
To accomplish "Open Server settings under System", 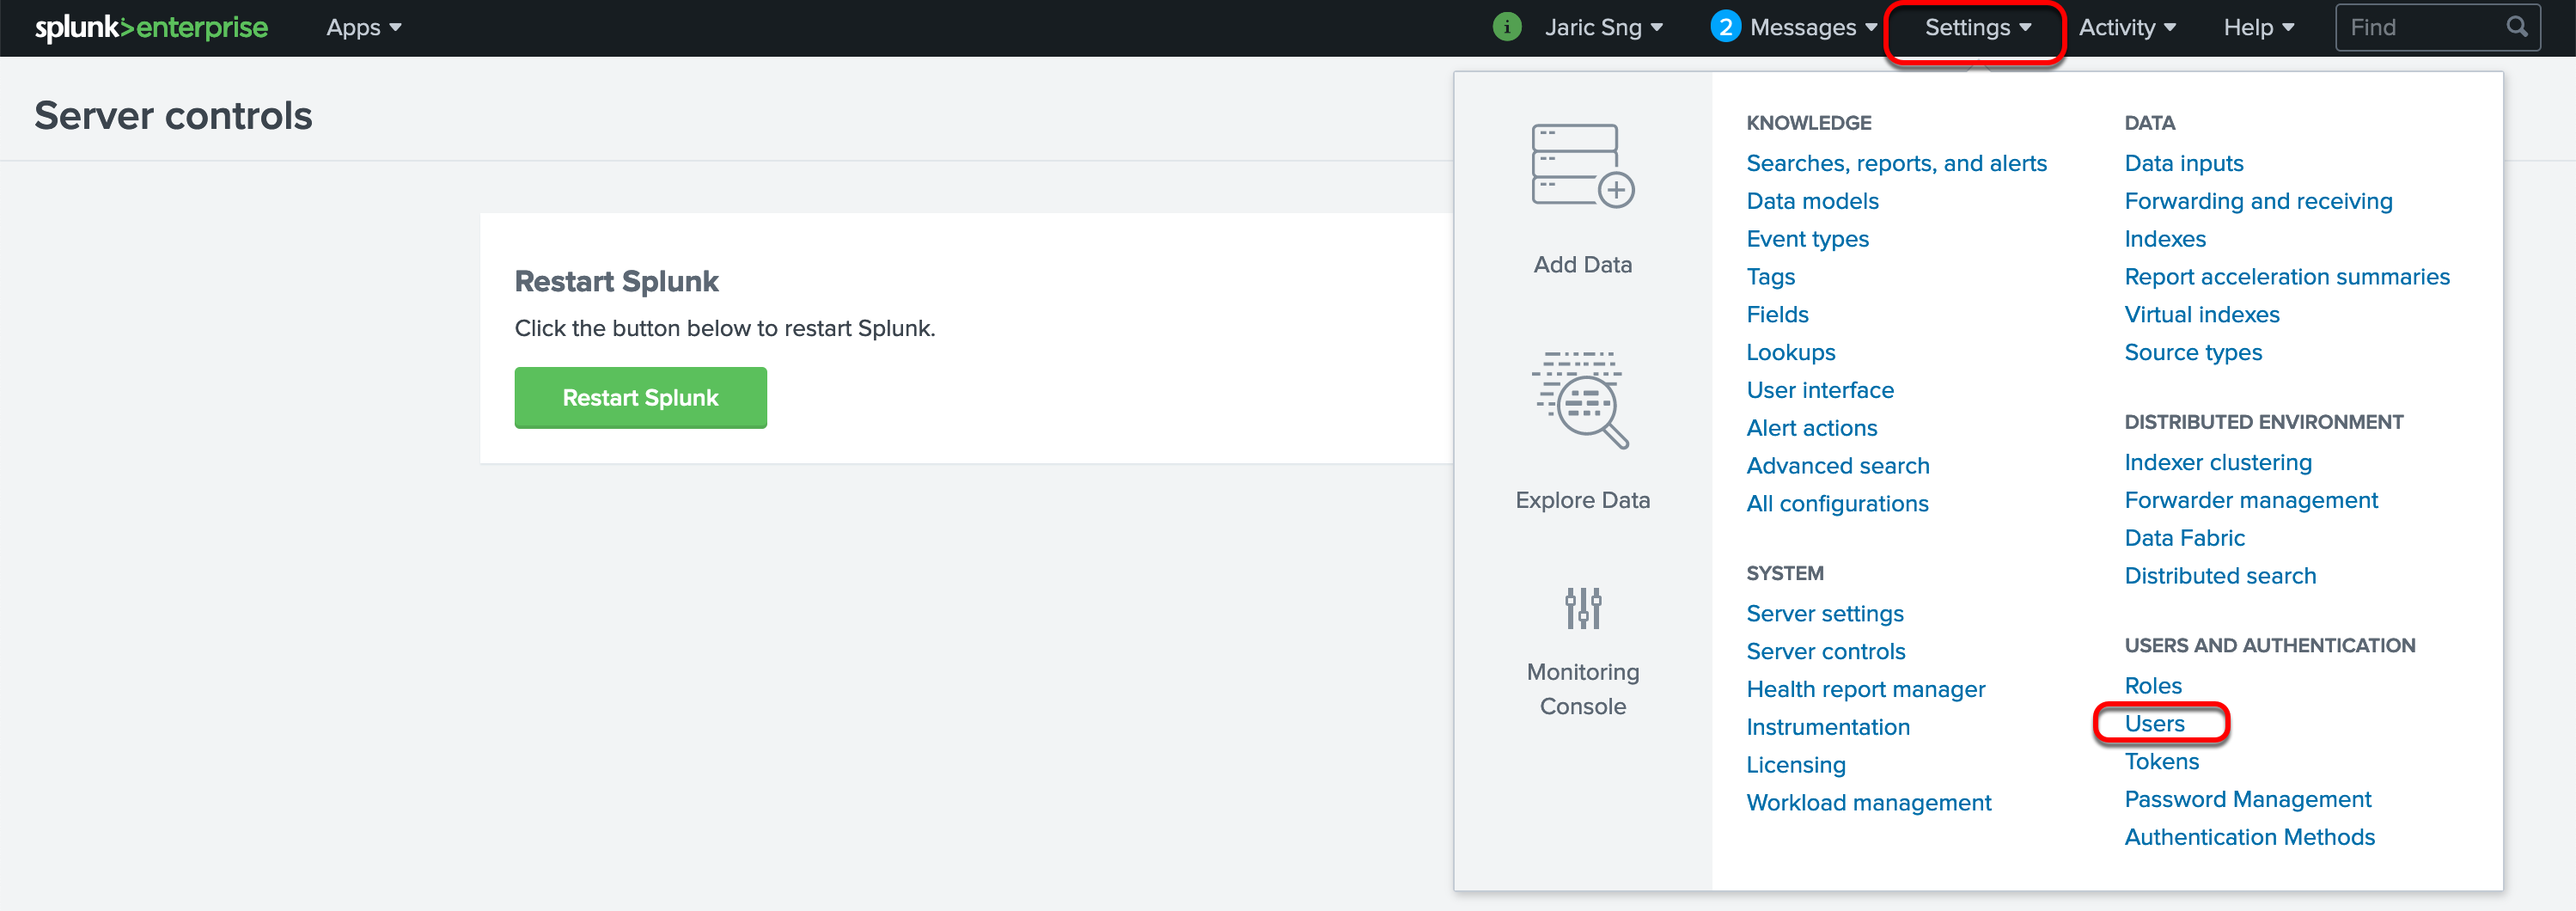I will pos(1824,613).
